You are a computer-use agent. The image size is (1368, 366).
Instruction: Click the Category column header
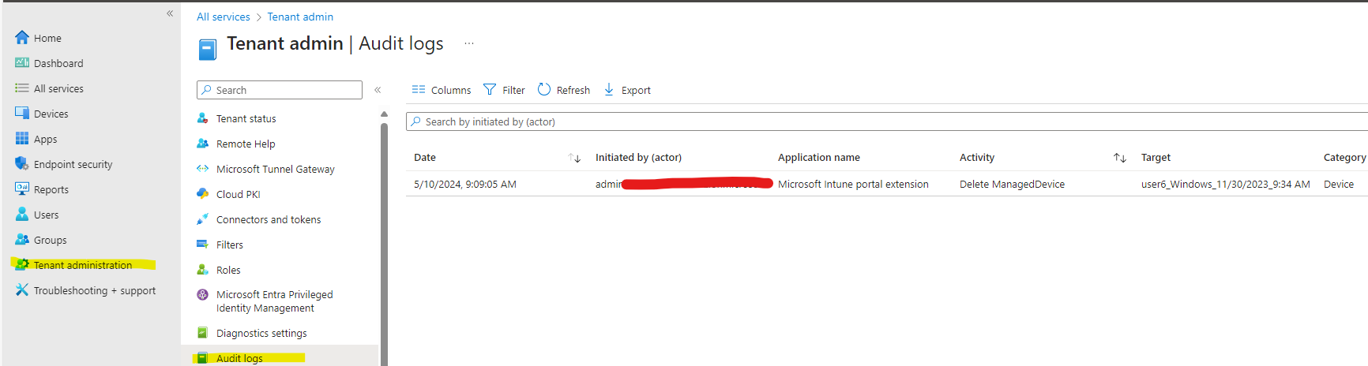coord(1344,158)
